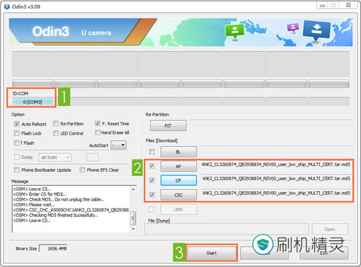Click the purple message bubble icon in banner
The image size is (361, 267).
(x=292, y=27)
